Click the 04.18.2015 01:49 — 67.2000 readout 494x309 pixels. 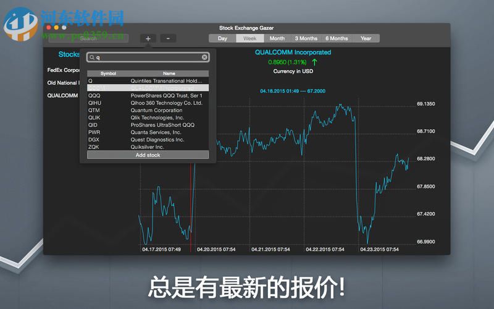(293, 91)
